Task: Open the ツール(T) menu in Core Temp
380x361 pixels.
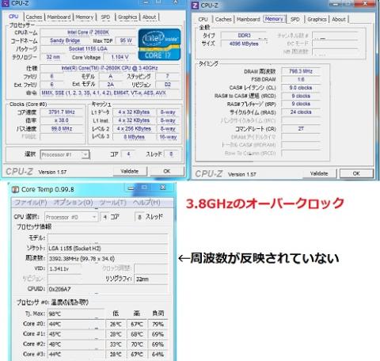Action: 112,203
